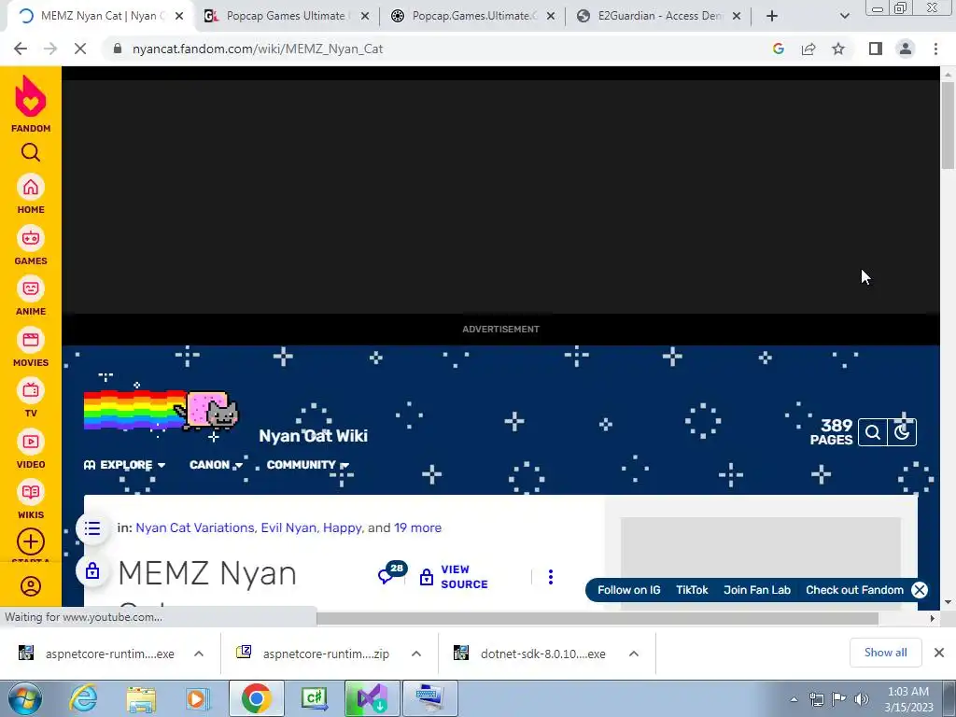956x717 pixels.
Task: Expand options for aspnetcore-runtim....exe download
Action: tap(199, 654)
